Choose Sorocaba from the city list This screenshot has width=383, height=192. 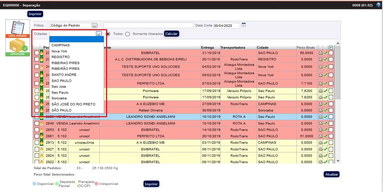(x=59, y=98)
